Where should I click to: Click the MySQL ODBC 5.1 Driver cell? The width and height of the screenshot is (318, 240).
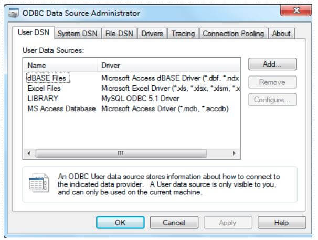pyautogui.click(x=140, y=99)
